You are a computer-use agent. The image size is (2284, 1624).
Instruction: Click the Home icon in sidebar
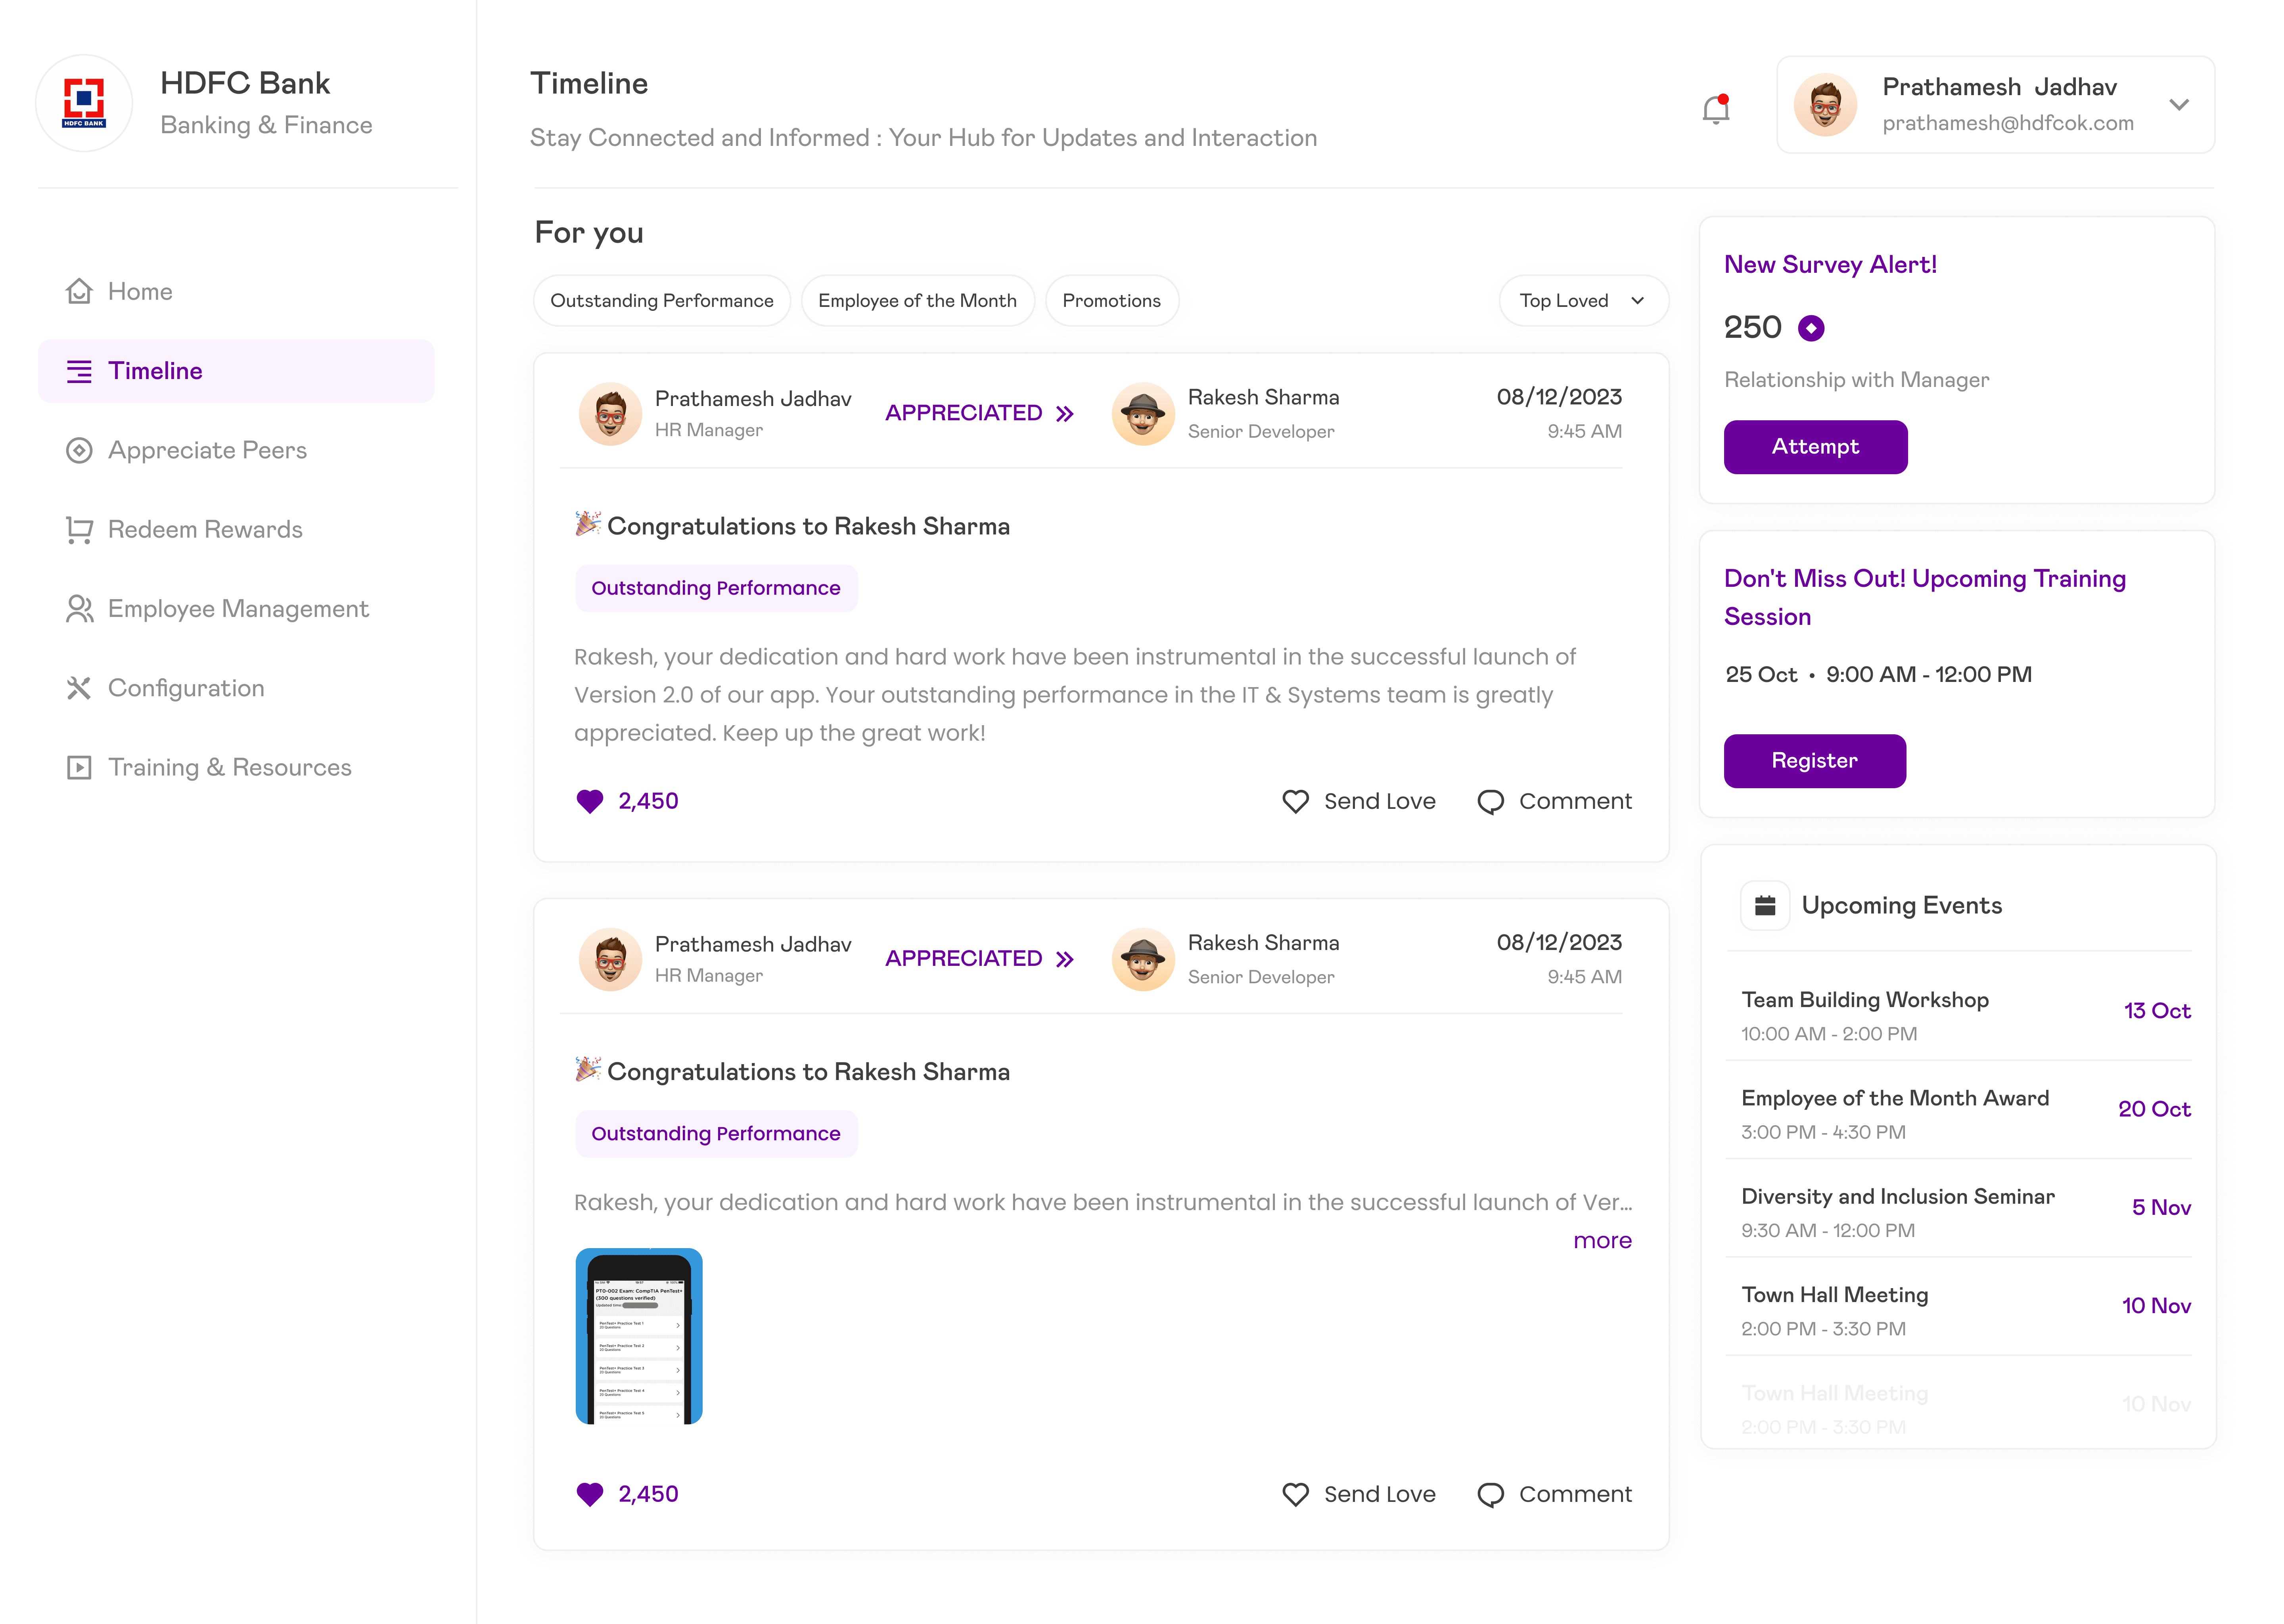[x=79, y=291]
